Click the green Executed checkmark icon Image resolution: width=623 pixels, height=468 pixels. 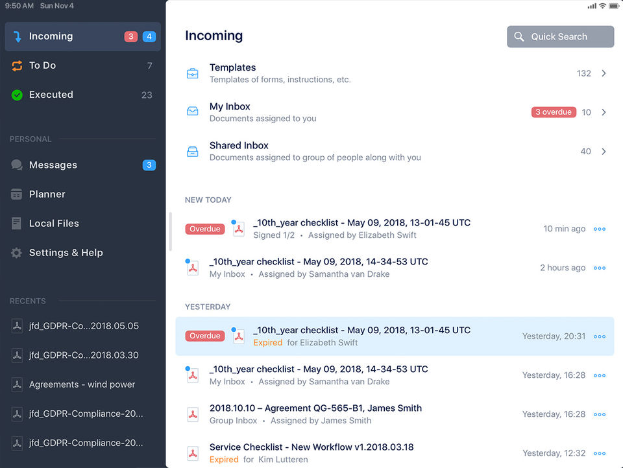tap(17, 95)
